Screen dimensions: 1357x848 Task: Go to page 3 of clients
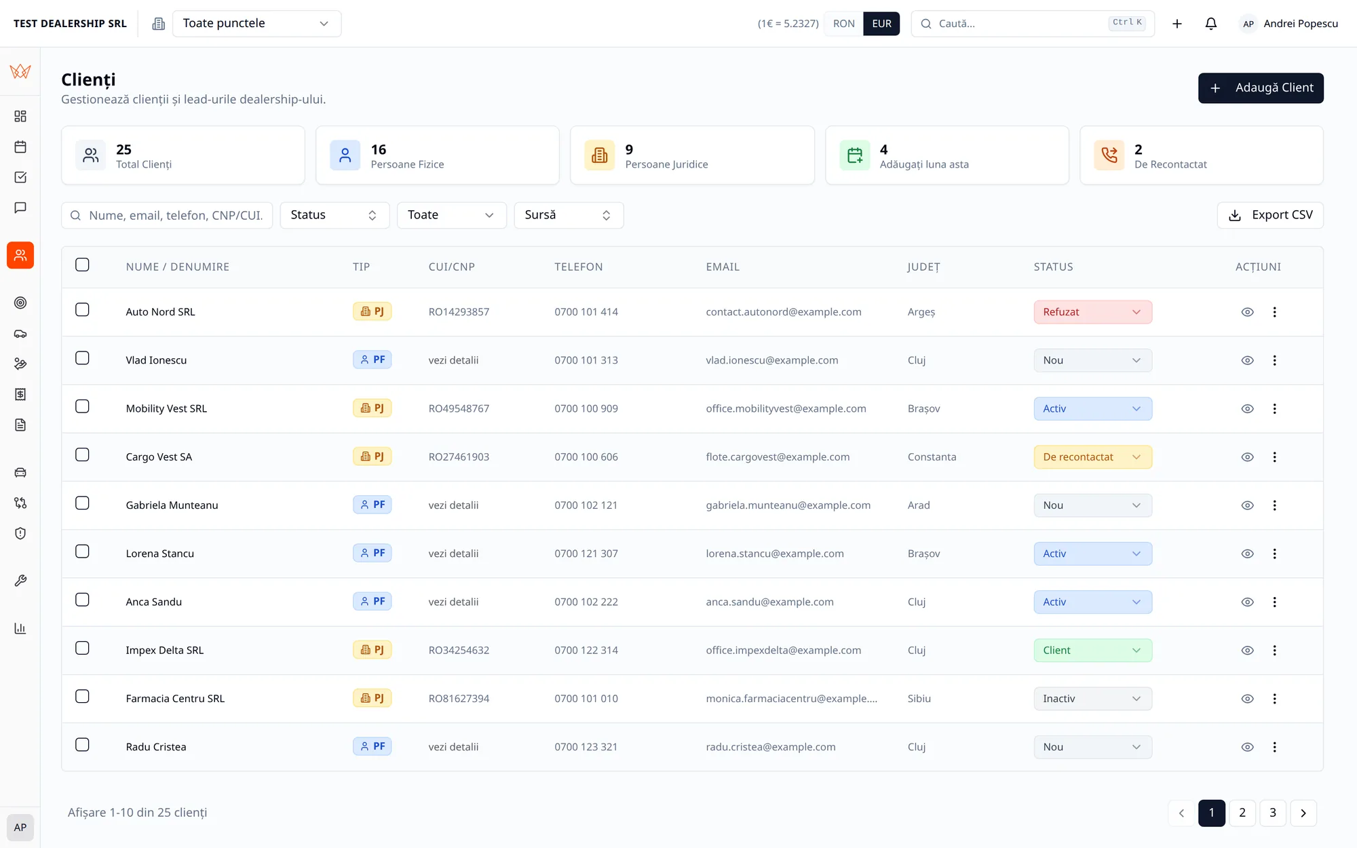coord(1273,813)
